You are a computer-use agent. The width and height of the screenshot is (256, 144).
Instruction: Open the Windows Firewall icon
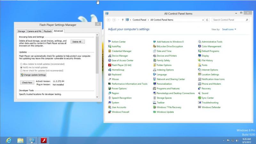(109, 112)
